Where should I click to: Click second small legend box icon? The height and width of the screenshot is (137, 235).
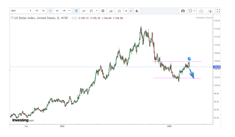pos(76,18)
